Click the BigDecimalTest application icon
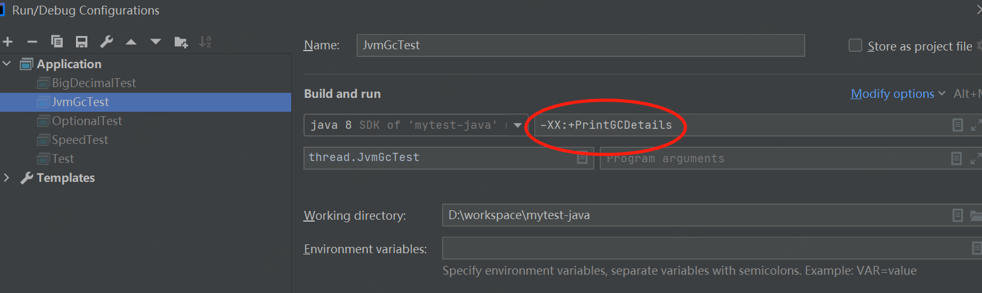The image size is (982, 293). [x=43, y=83]
